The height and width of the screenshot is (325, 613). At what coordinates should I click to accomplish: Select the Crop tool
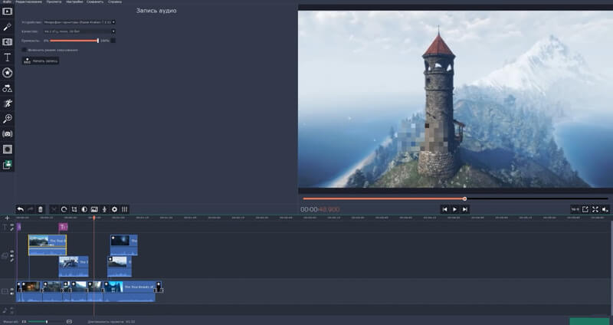74,209
